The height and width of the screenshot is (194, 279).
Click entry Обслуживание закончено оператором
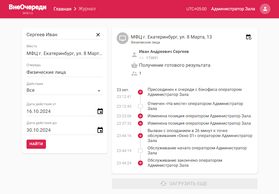coord(185,163)
